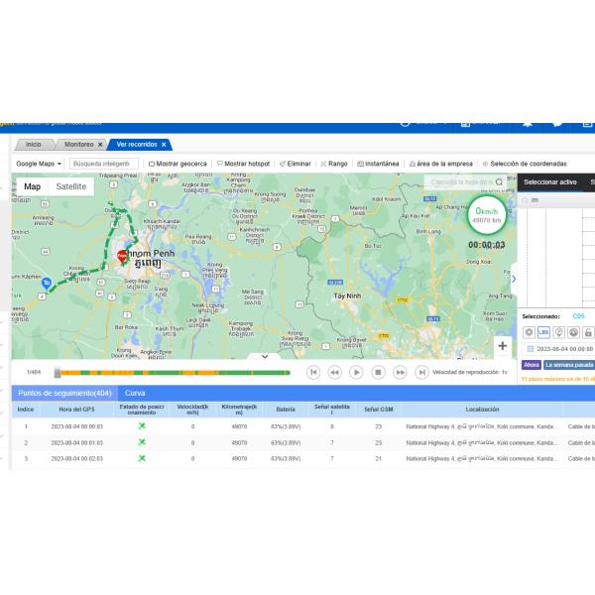Open the Google Maps provider dropdown
This screenshot has width=595, height=595.
(39, 164)
